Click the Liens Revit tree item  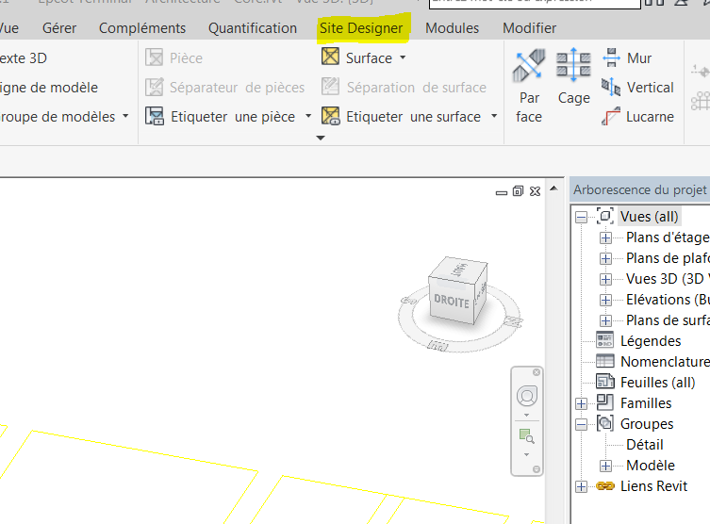coord(652,486)
